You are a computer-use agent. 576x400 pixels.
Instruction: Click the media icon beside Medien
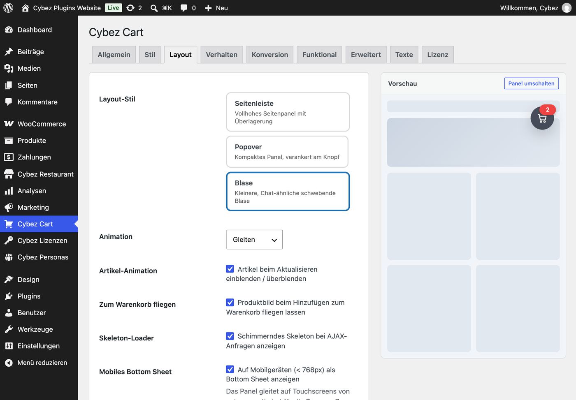tap(9, 68)
